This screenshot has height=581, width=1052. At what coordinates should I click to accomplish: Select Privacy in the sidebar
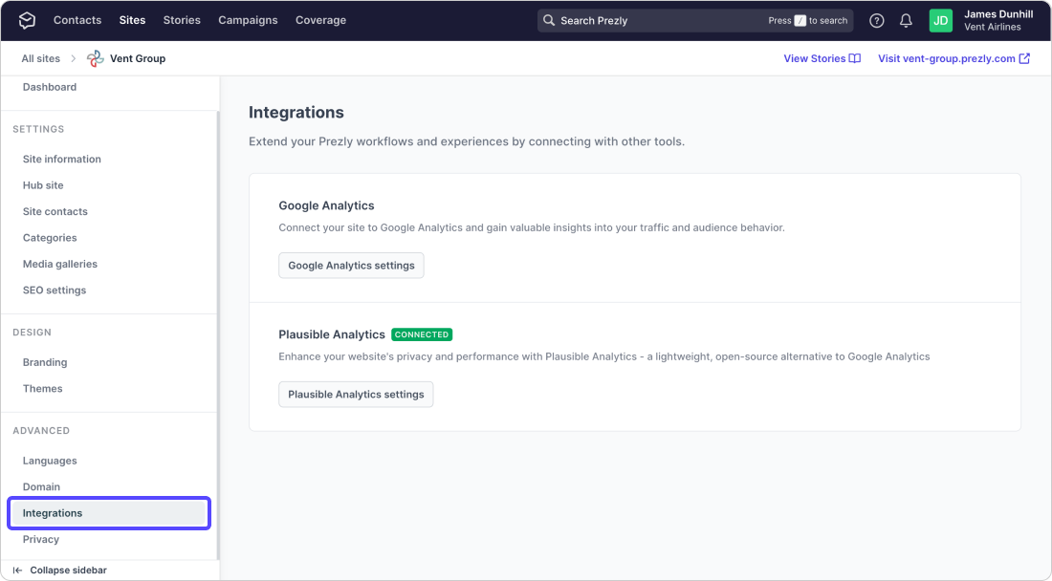click(41, 540)
